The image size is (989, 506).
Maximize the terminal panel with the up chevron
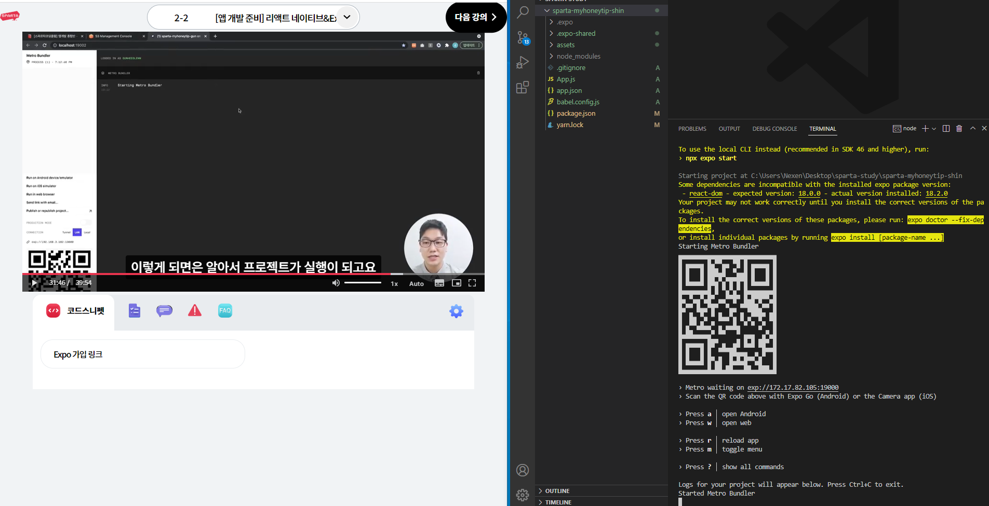973,128
